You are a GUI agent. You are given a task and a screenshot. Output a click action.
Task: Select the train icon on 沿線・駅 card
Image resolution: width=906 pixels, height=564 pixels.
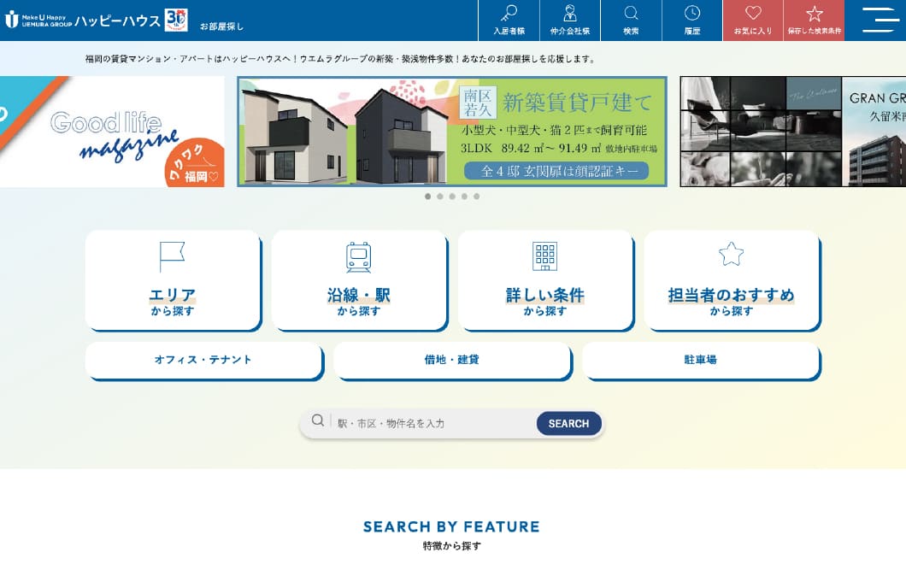pos(359,257)
